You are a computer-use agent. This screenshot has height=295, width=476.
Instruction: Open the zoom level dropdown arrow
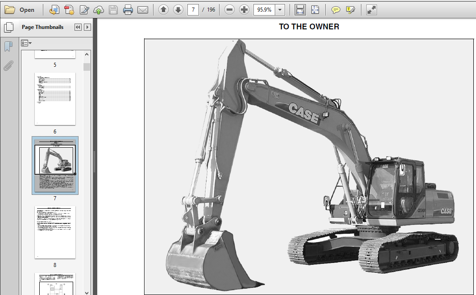tap(280, 10)
